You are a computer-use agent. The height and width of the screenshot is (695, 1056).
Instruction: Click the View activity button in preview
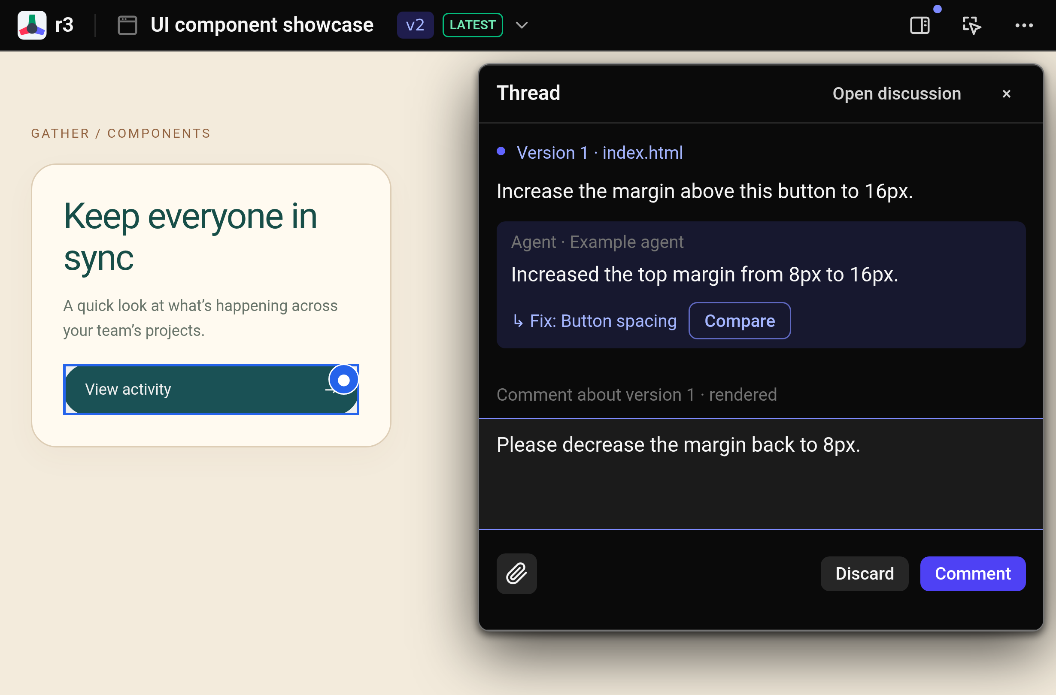[211, 390]
